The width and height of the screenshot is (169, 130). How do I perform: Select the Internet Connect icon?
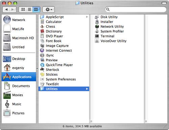pyautogui.click(x=42, y=50)
